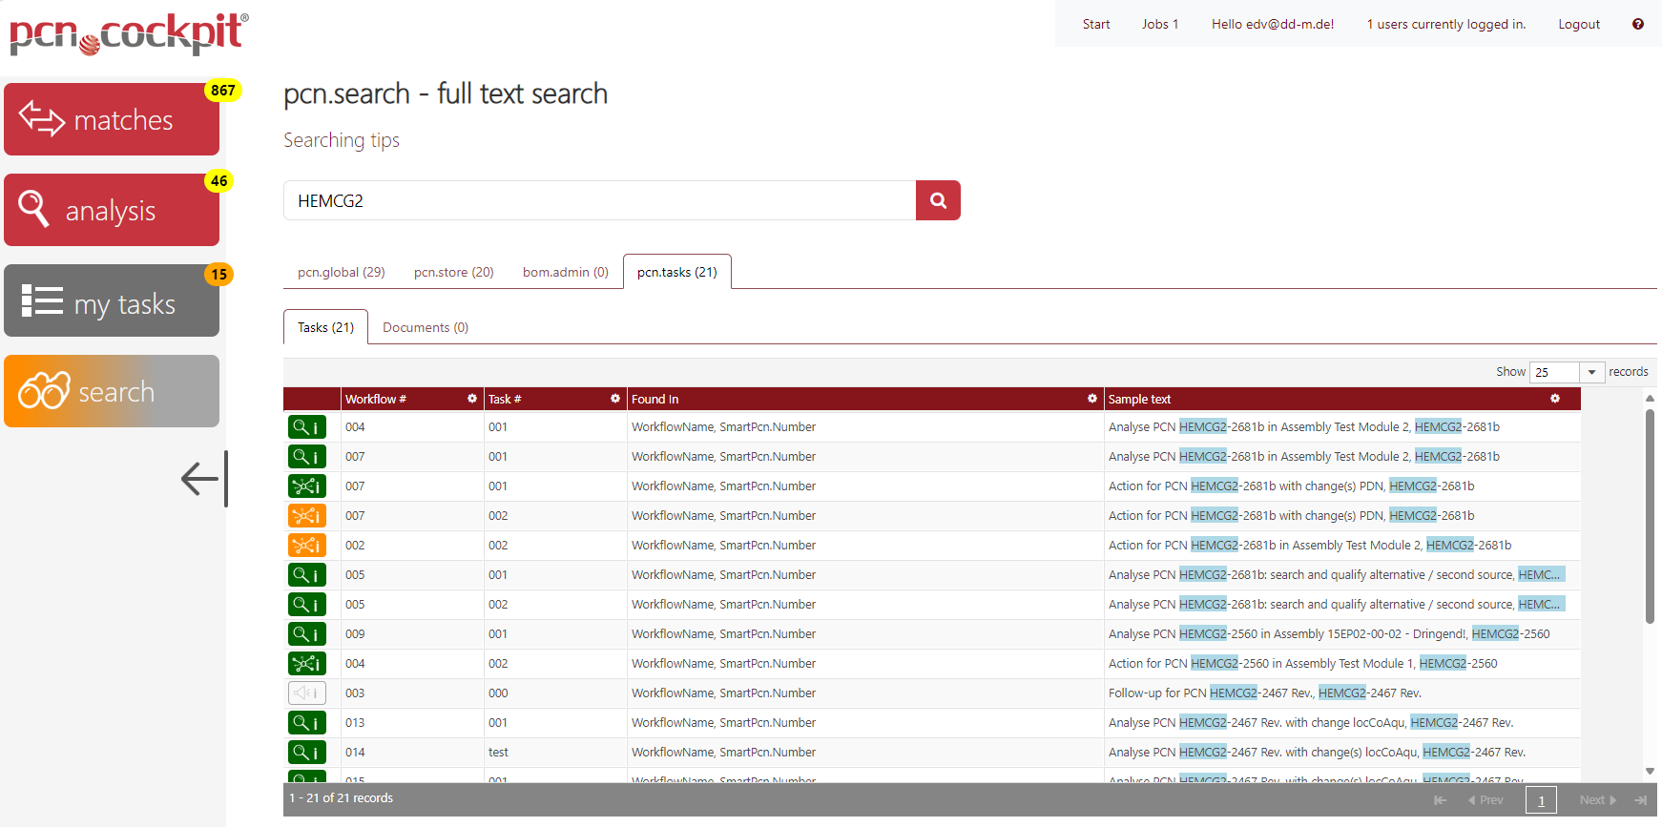Open analysis task icon for workflow 007 task 001 Analyse row
1662x827 pixels.
[x=307, y=457]
